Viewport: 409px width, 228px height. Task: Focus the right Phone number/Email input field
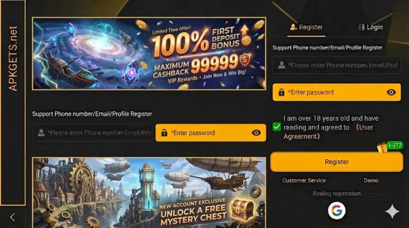pyautogui.click(x=336, y=65)
